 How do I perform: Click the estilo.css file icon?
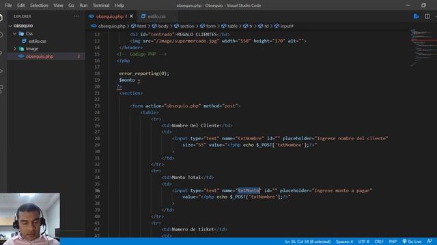click(24, 41)
